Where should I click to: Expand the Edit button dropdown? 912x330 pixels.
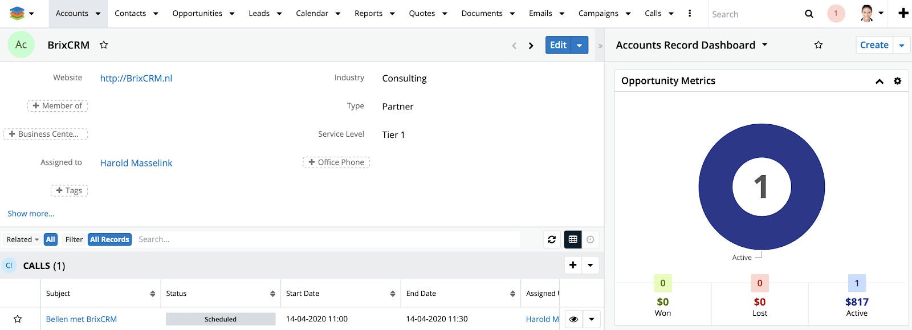coord(580,45)
